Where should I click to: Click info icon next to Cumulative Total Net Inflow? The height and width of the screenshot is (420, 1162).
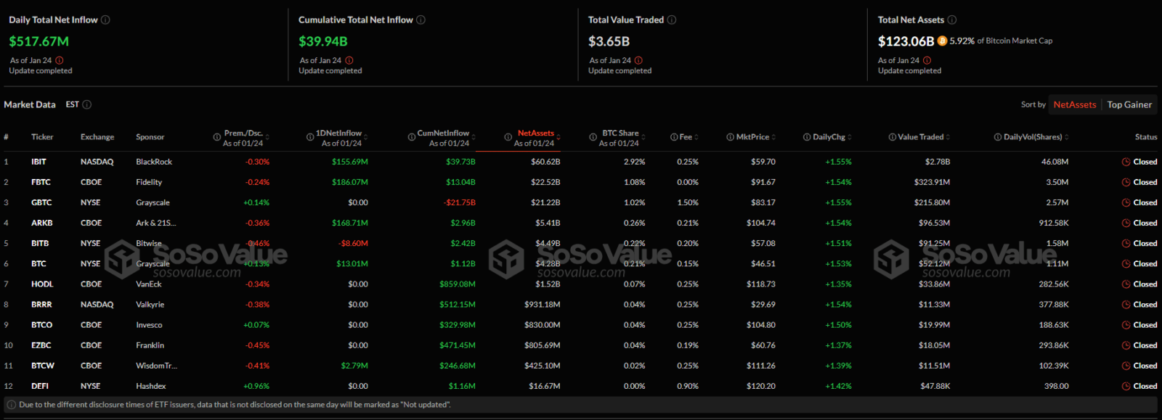click(421, 20)
